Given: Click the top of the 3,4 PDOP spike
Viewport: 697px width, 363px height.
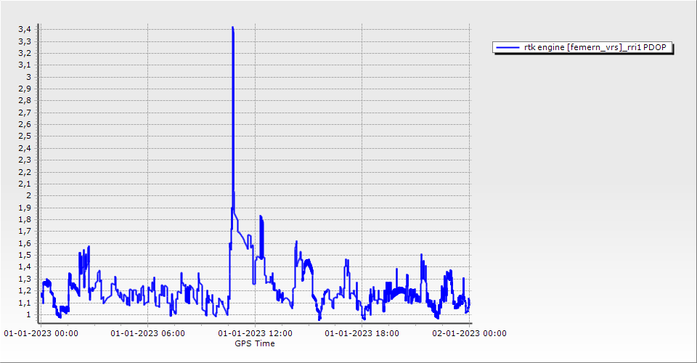Looking at the screenshot, I should (x=232, y=28).
